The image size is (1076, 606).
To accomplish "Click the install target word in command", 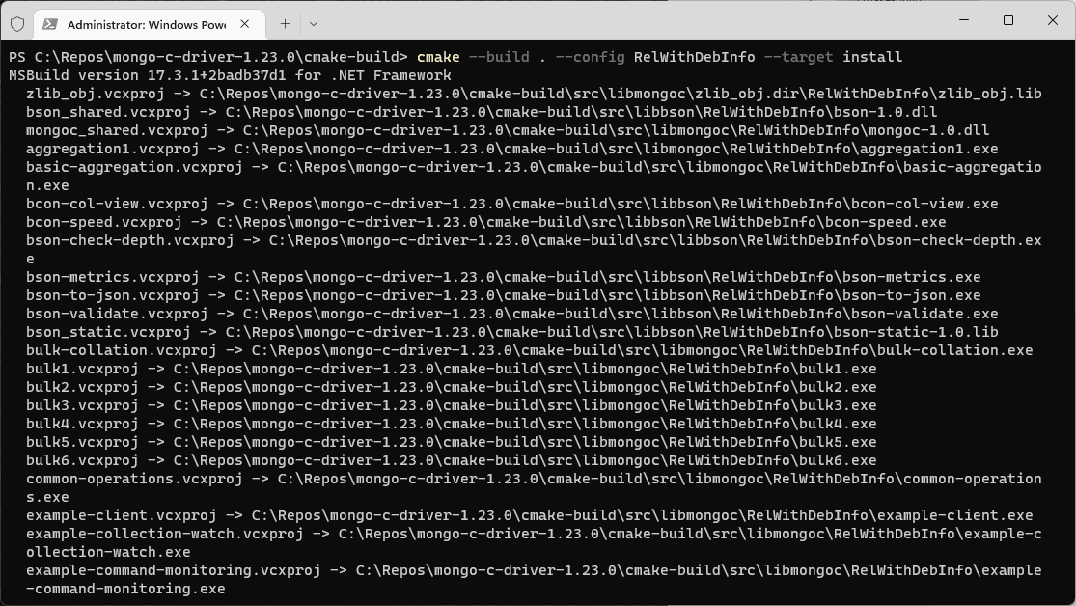I will tap(872, 57).
